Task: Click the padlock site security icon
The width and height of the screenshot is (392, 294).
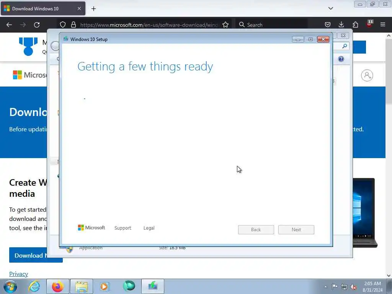Action: [73, 24]
